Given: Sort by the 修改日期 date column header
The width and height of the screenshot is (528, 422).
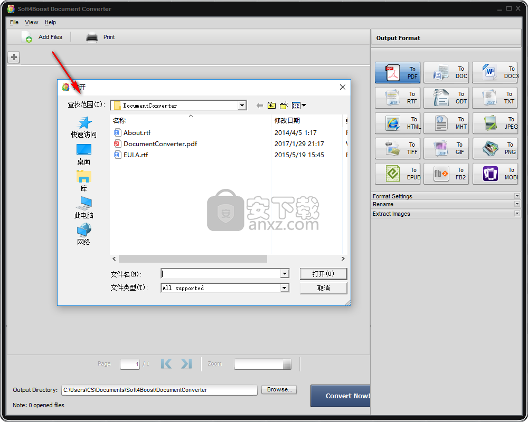Looking at the screenshot, I should (306, 120).
